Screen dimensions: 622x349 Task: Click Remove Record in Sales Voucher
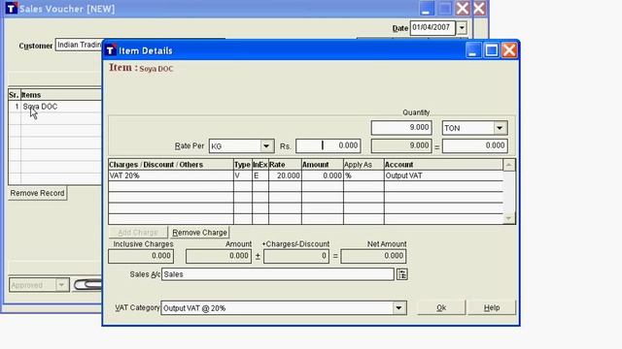pos(37,193)
